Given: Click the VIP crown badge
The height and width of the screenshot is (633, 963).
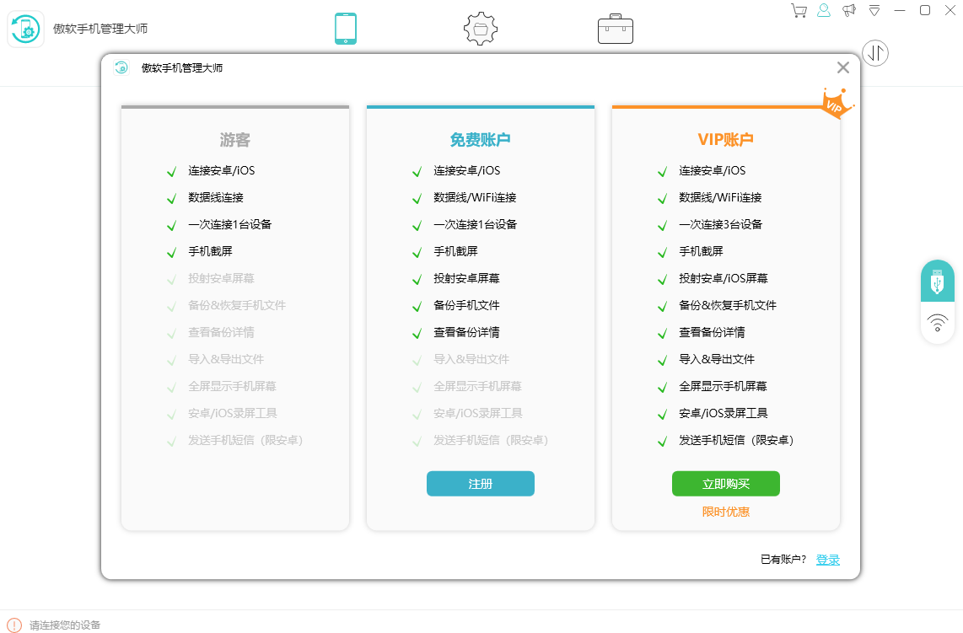Looking at the screenshot, I should [x=837, y=103].
